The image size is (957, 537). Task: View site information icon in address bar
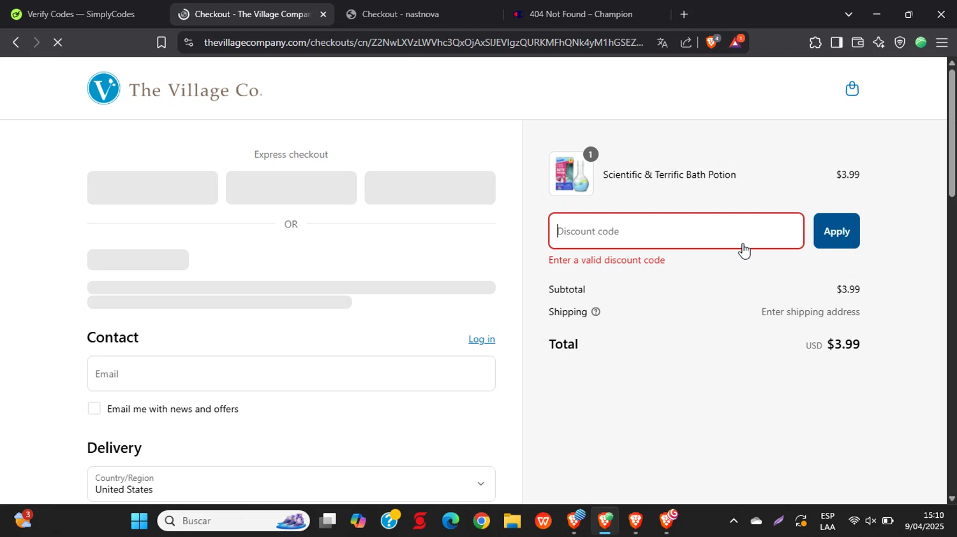point(188,43)
